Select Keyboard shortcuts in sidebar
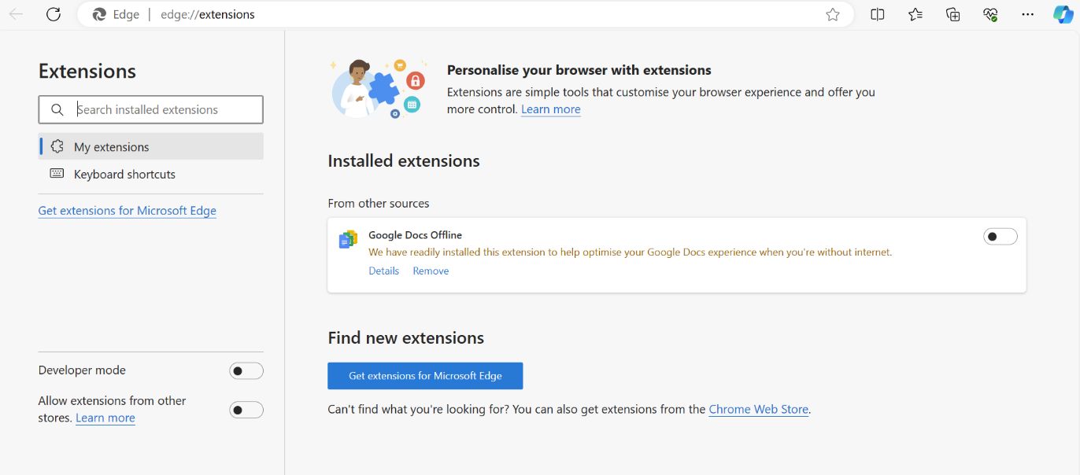This screenshot has width=1080, height=475. [151, 174]
